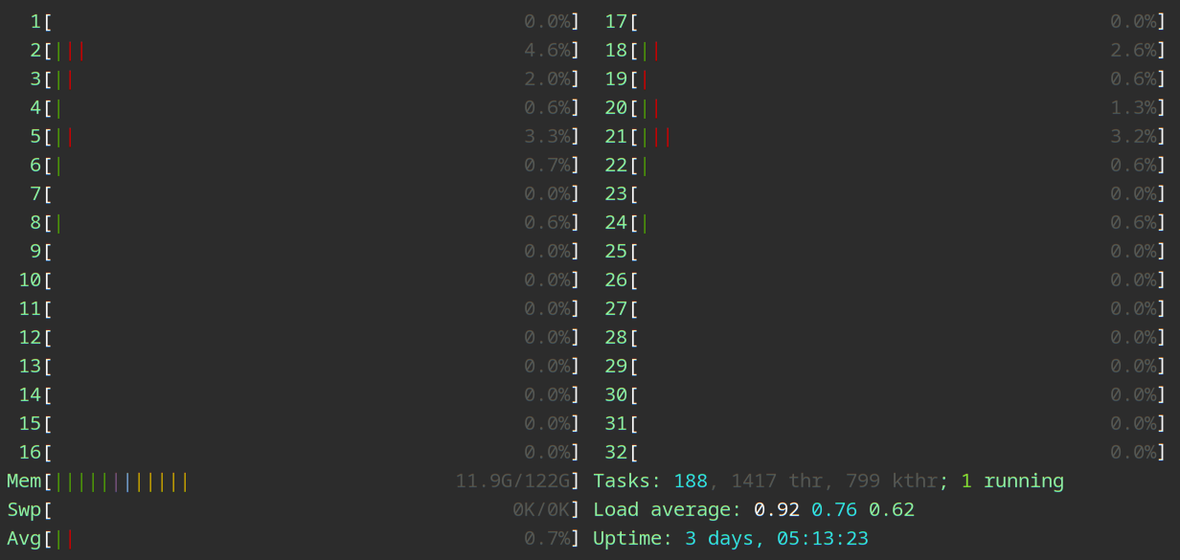1180x560 pixels.
Task: Select the Swp meter label
Action: coord(24,510)
